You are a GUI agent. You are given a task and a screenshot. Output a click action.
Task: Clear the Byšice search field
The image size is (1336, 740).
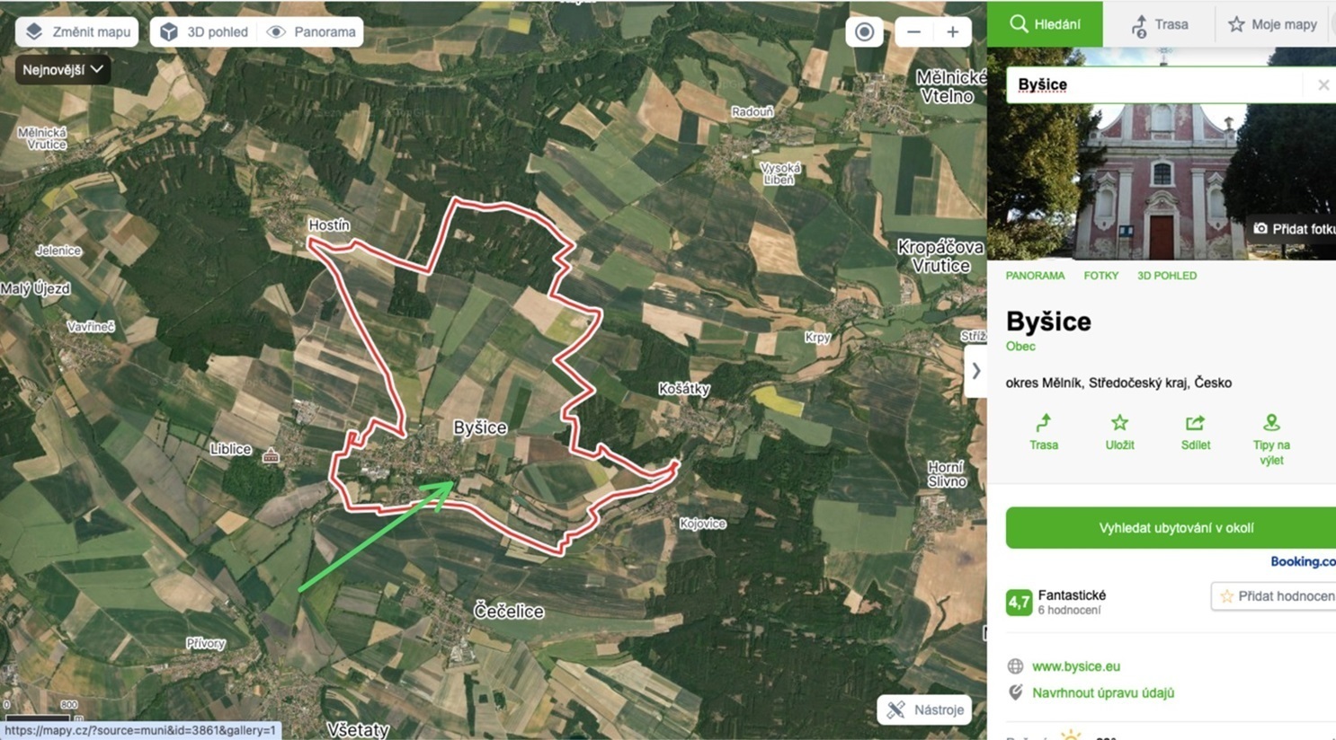tap(1323, 84)
